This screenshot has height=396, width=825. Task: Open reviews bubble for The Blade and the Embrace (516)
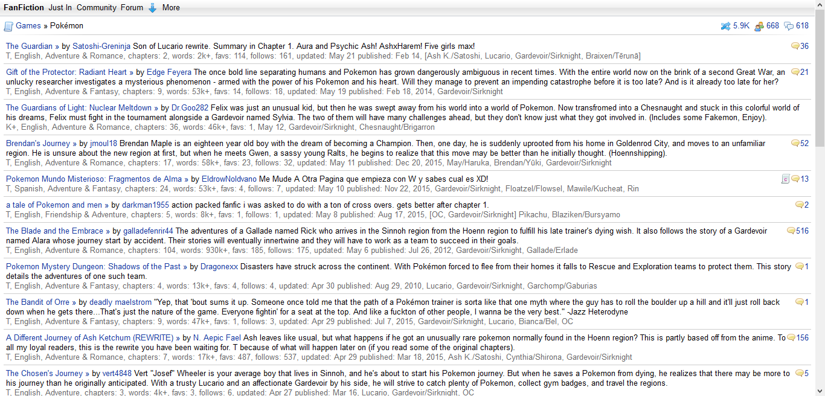(791, 231)
